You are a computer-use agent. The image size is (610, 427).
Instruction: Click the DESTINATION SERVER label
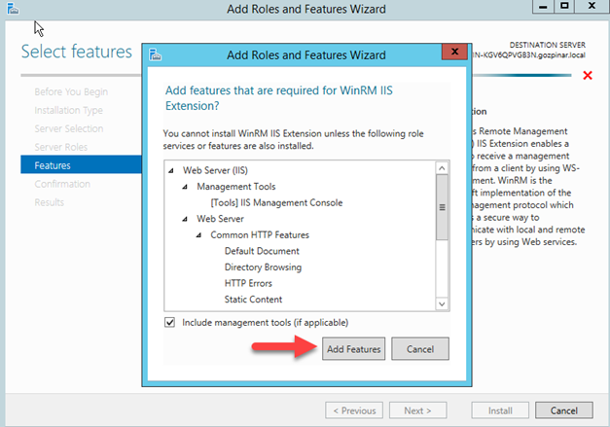tap(548, 45)
